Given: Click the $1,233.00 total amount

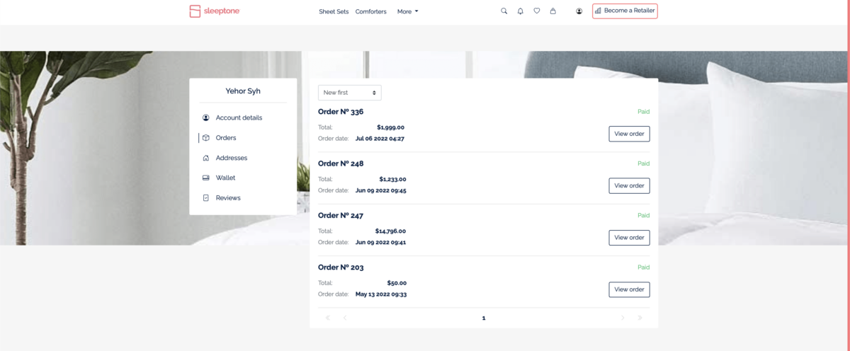Looking at the screenshot, I should point(392,179).
